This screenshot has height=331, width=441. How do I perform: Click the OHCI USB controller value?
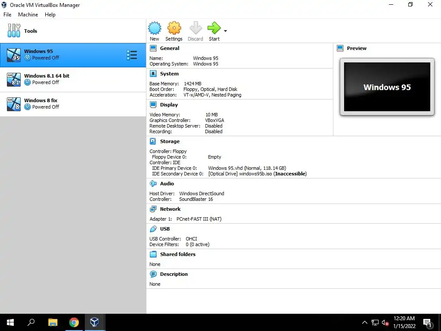[192, 239]
